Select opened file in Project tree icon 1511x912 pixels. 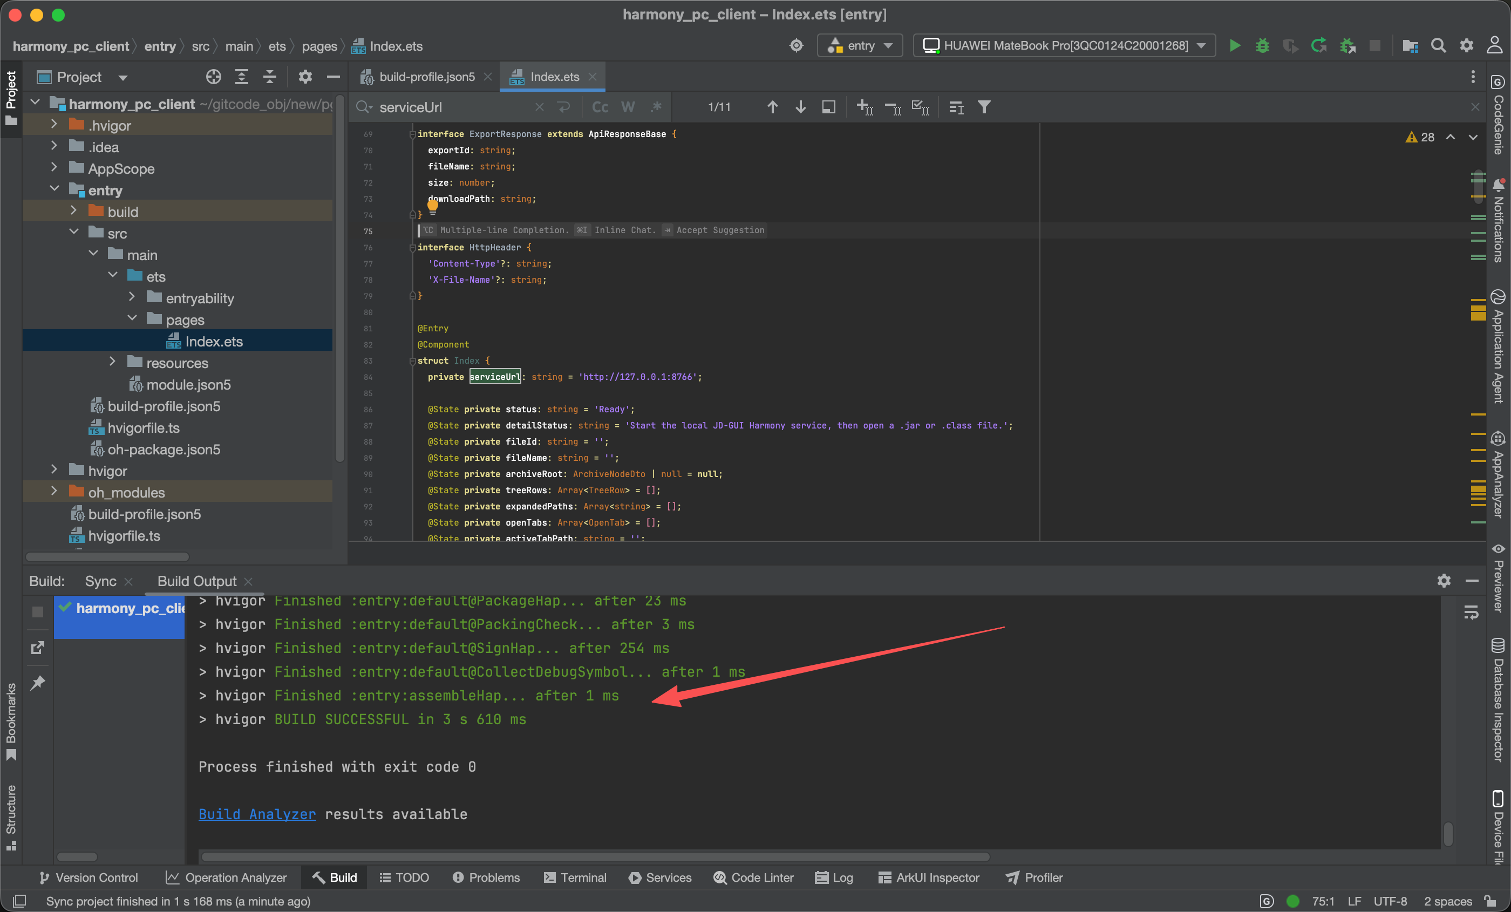coord(213,77)
